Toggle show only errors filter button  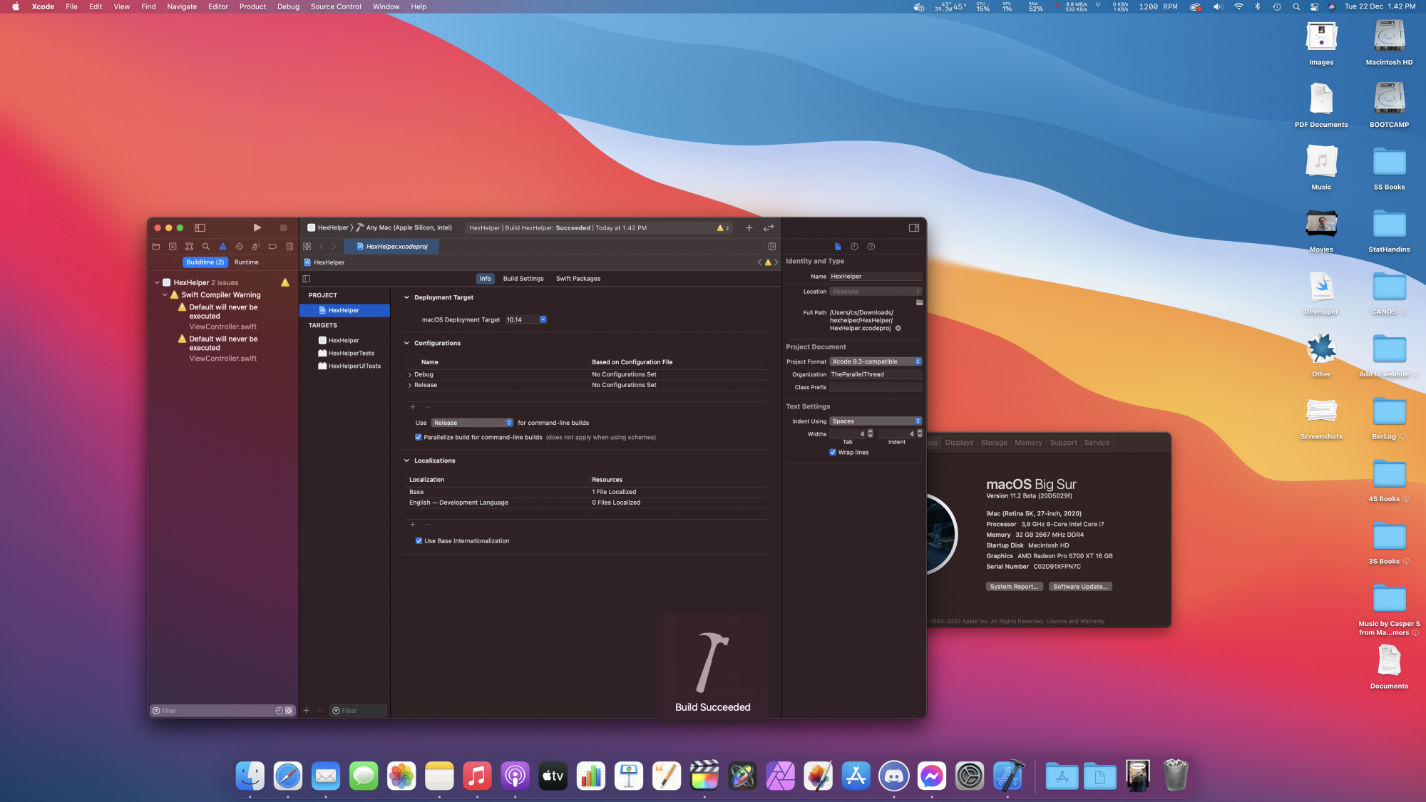289,711
